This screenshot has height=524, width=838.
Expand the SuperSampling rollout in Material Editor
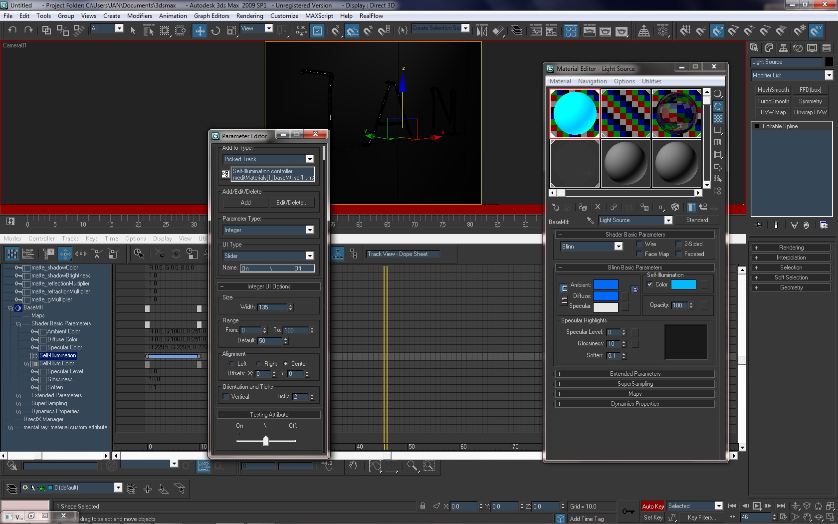point(634,384)
